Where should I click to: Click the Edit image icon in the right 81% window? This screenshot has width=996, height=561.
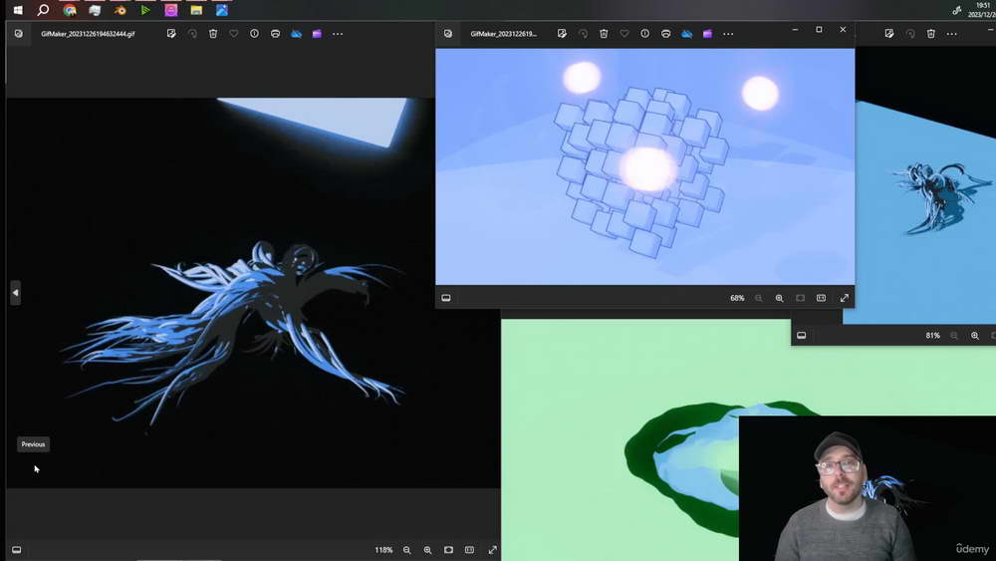(889, 34)
